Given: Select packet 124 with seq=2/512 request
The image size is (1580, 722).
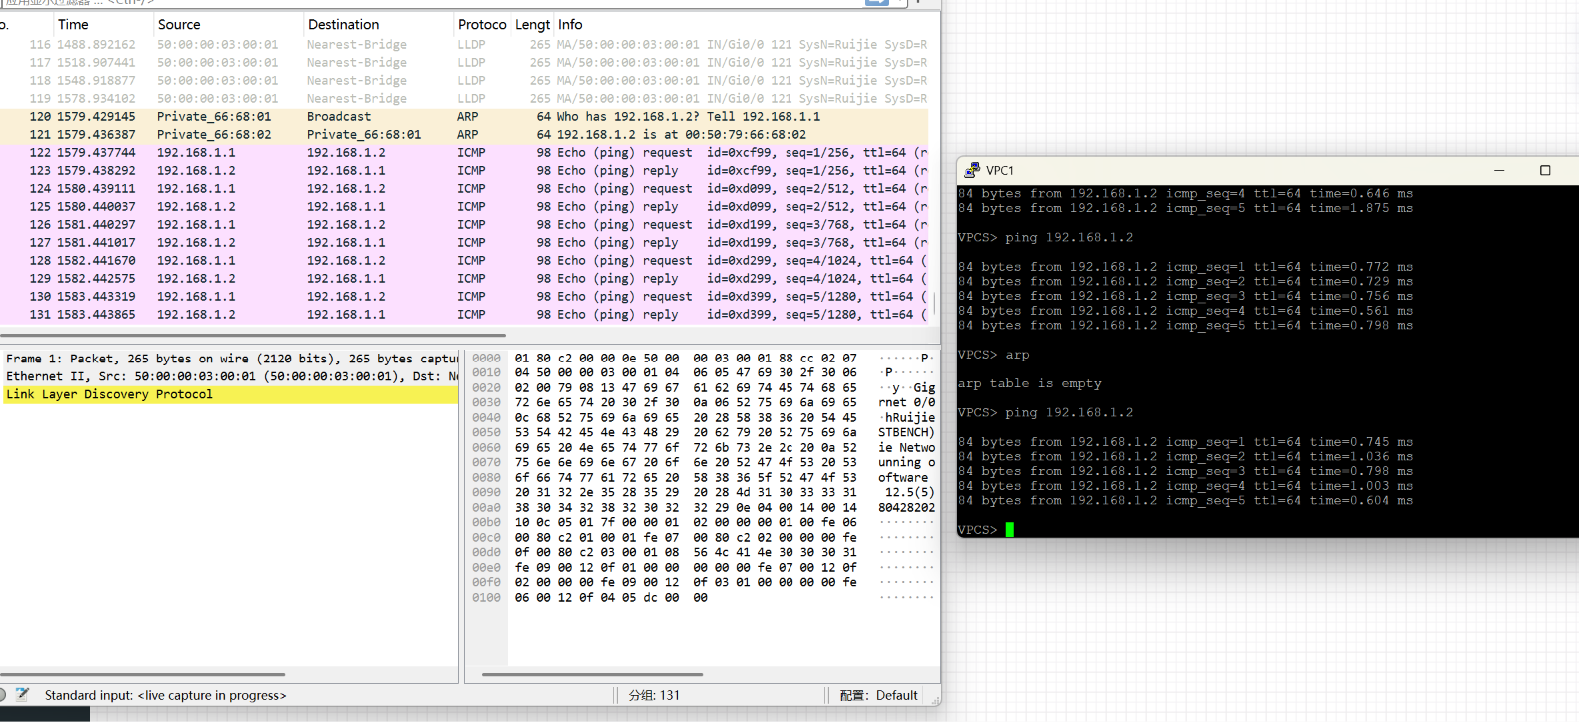Looking at the screenshot, I should (465, 189).
